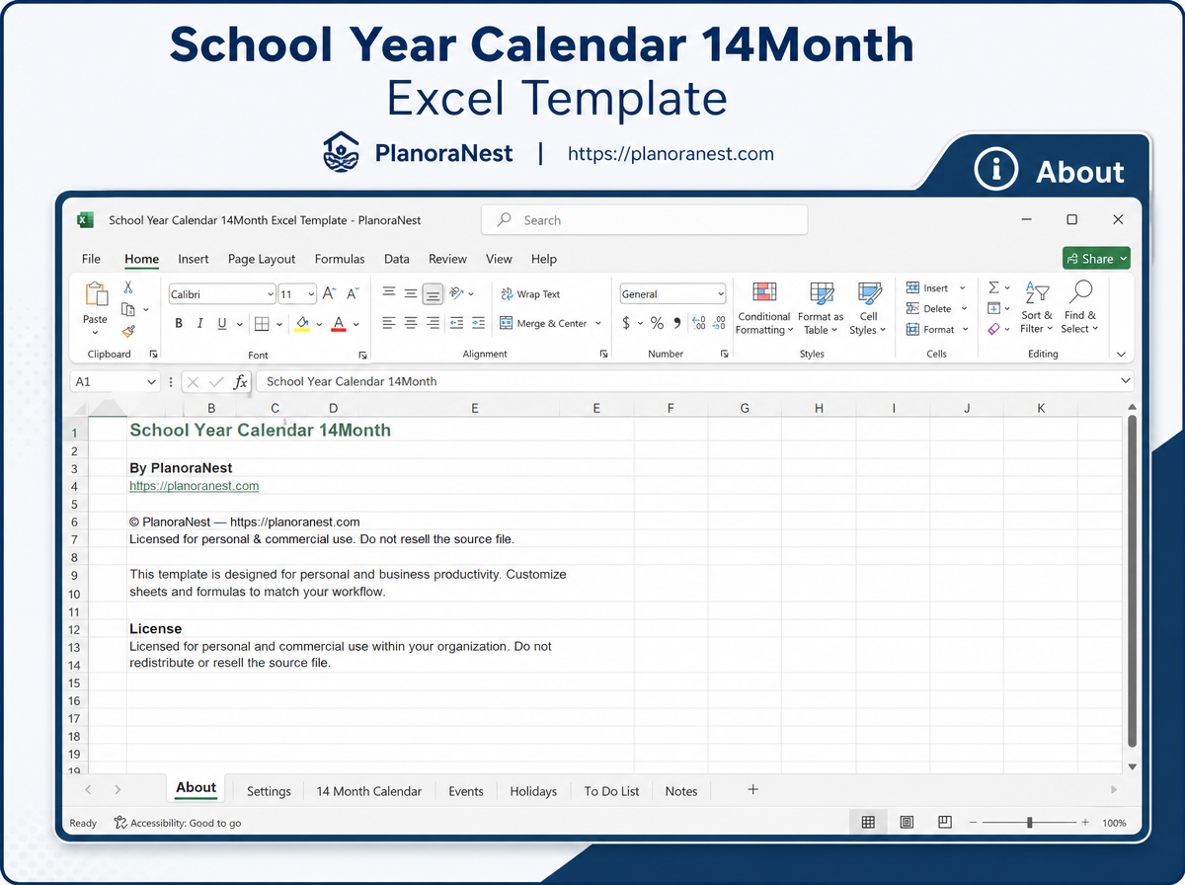1185x885 pixels.
Task: Adjust the zoom slider in status bar
Action: tap(1030, 822)
